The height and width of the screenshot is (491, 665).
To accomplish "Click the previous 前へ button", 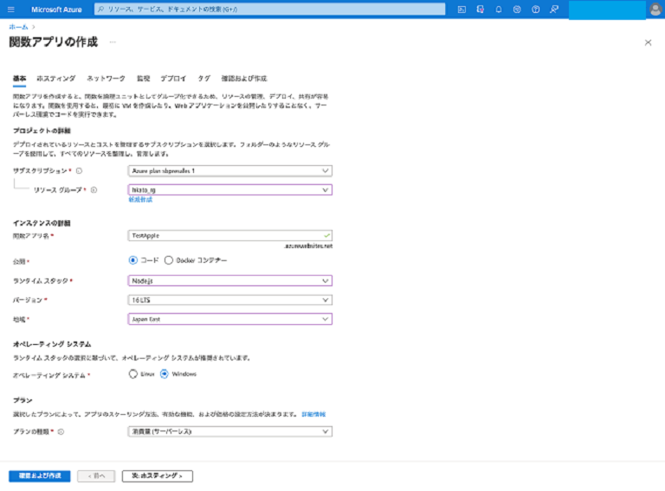I will (x=96, y=476).
